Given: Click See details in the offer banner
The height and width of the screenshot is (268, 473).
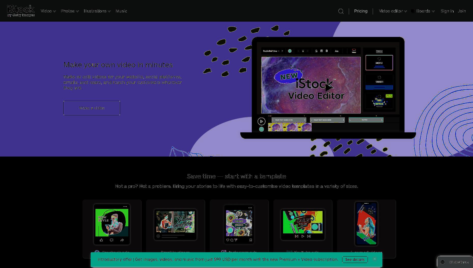Looking at the screenshot, I should (355, 260).
